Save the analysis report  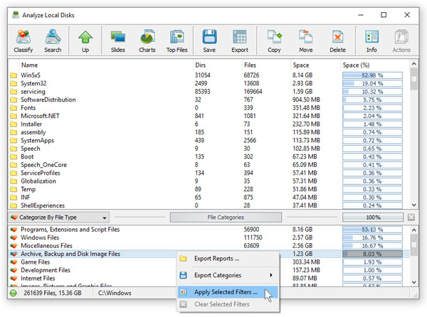tap(209, 41)
